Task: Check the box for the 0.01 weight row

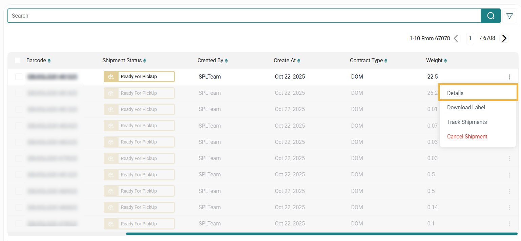Action: tap(19, 109)
